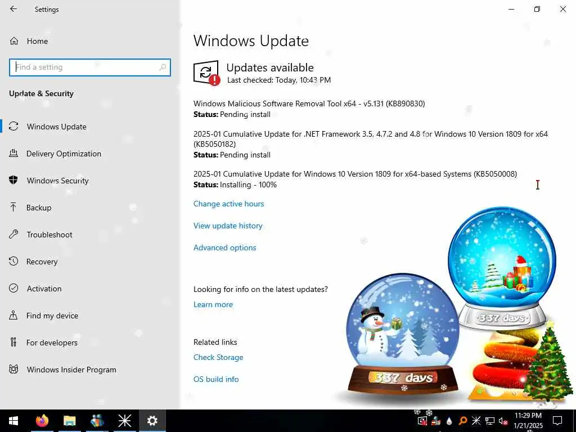The image size is (576, 432).
Task: Click the KB5050008 cumulative update title
Action: point(355,174)
